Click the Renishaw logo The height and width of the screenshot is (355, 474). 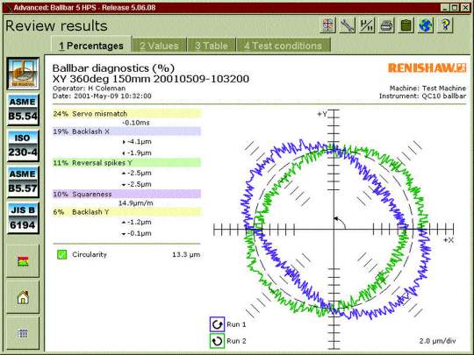coord(427,67)
